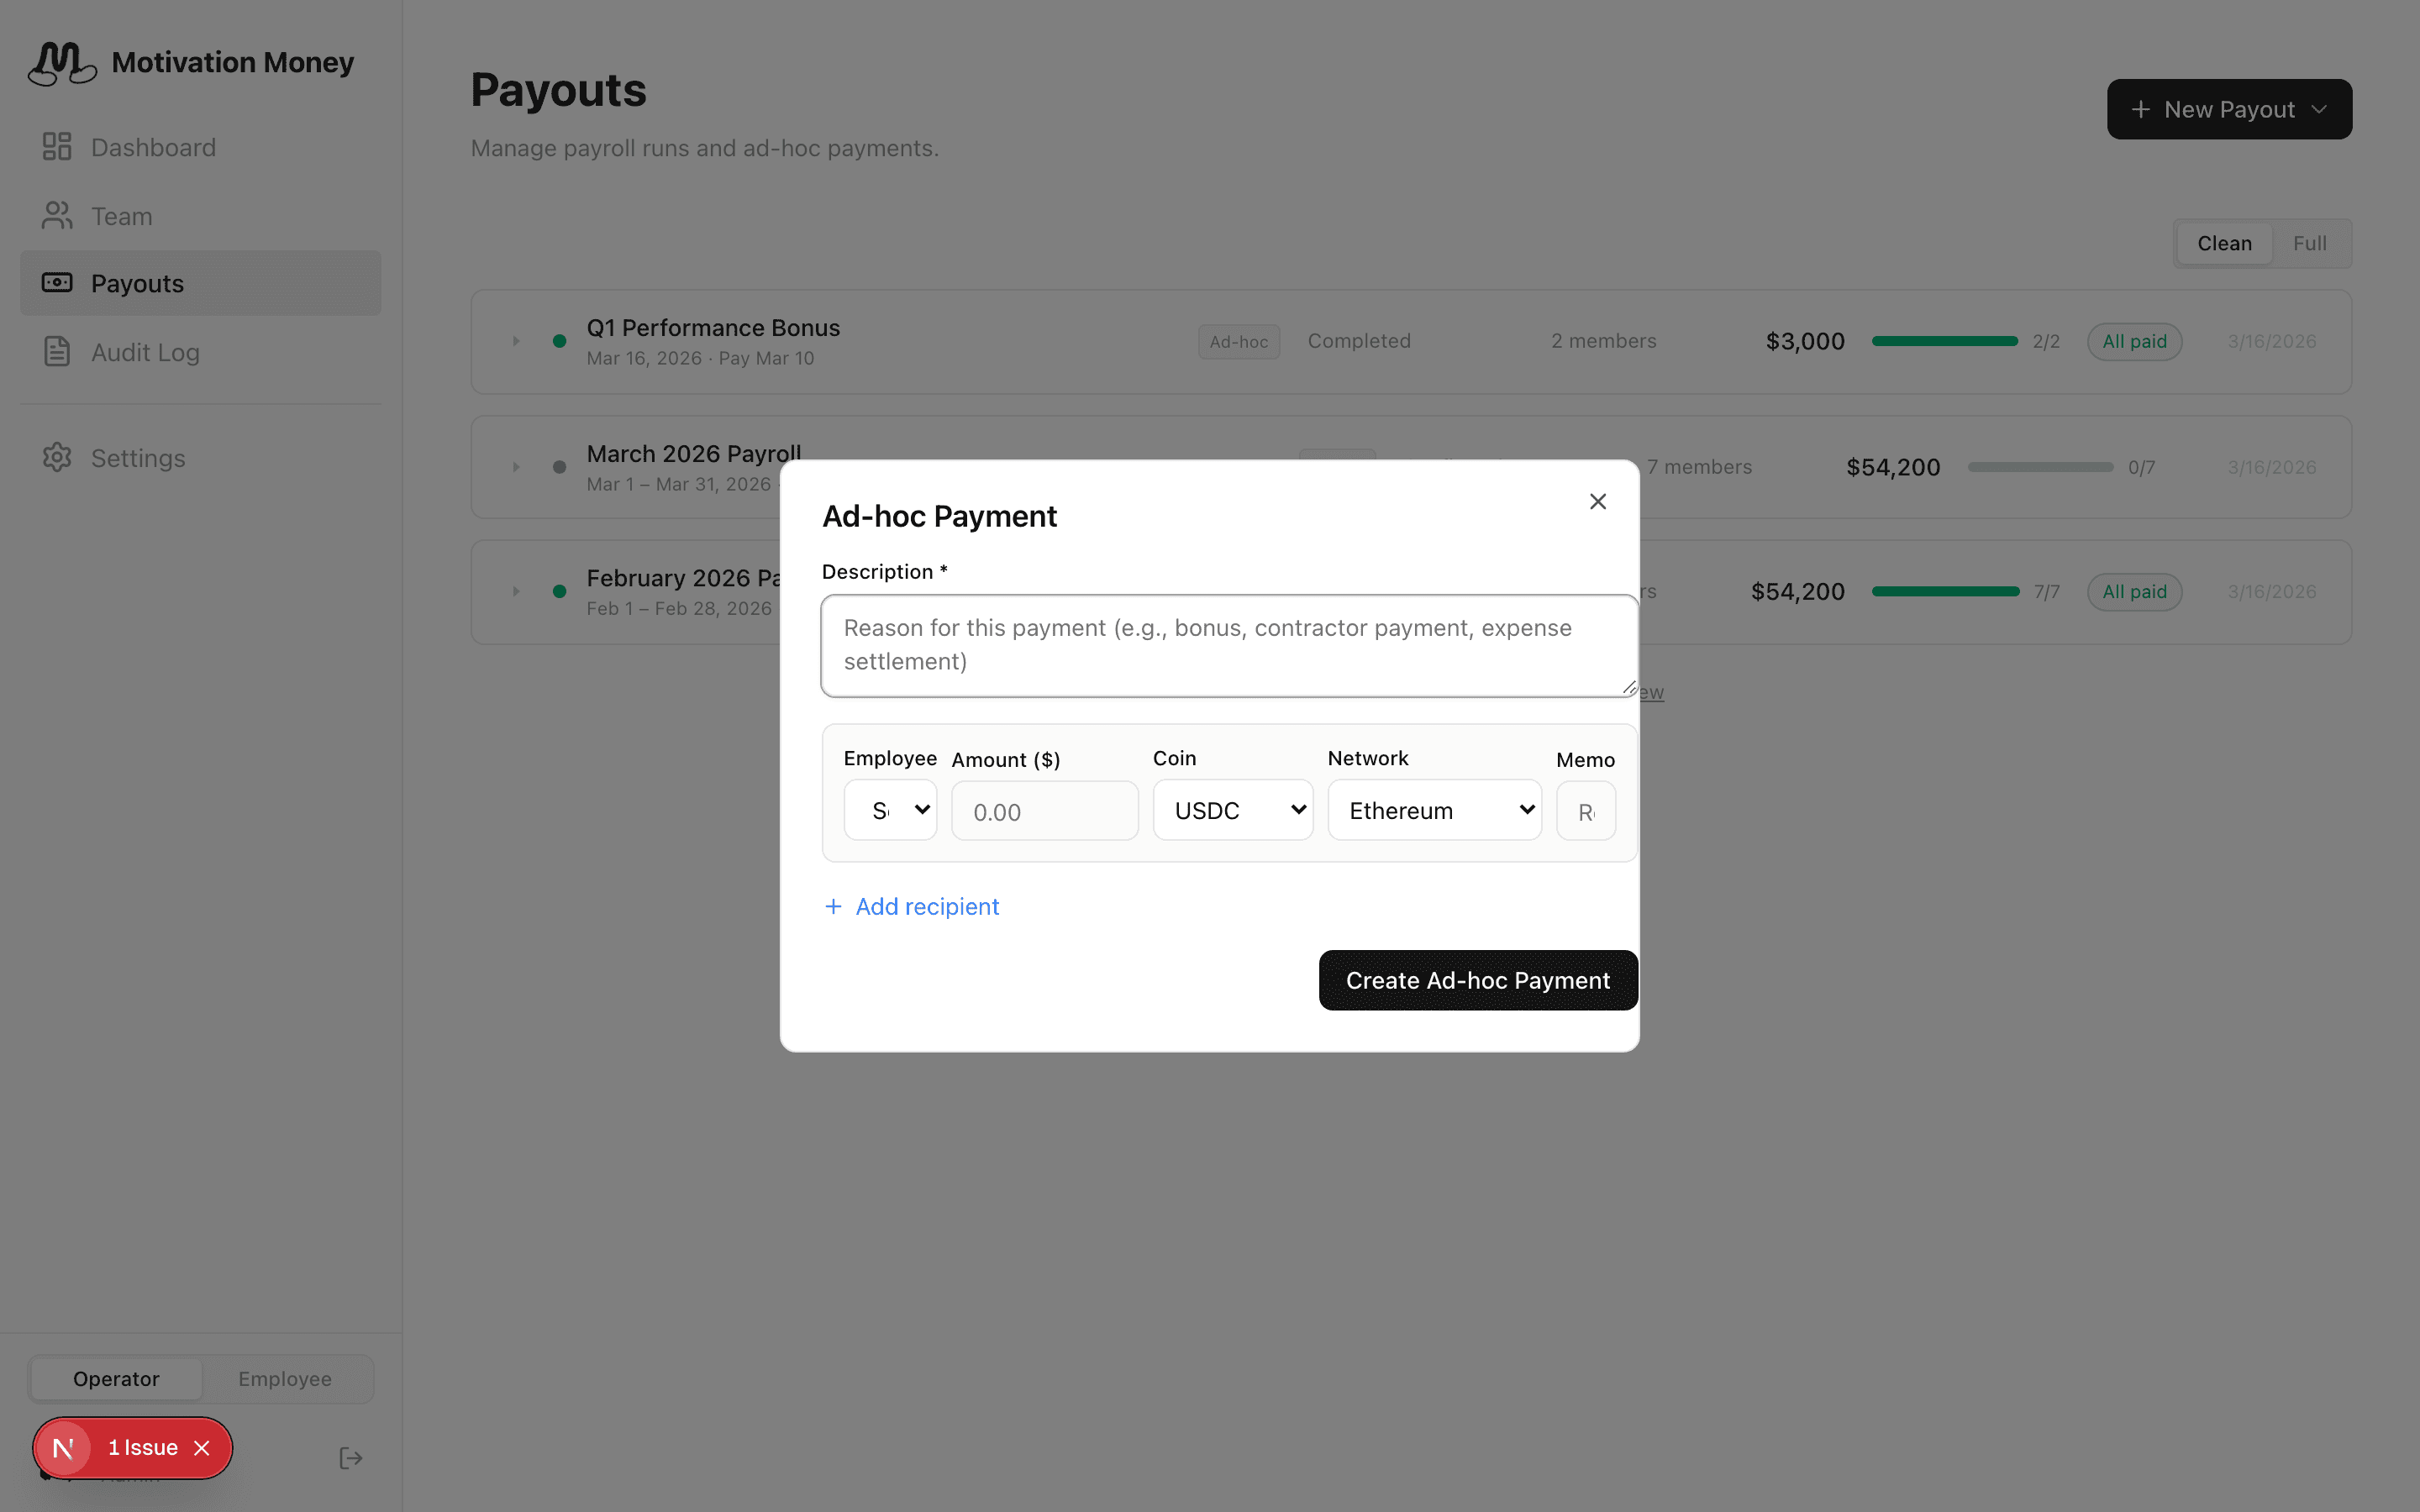This screenshot has width=2420, height=1512.
Task: Go to Payouts in the sidebar
Action: click(x=137, y=284)
